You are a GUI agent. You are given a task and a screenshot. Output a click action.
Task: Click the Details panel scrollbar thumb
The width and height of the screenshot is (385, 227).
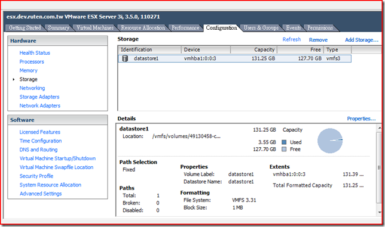(379, 167)
